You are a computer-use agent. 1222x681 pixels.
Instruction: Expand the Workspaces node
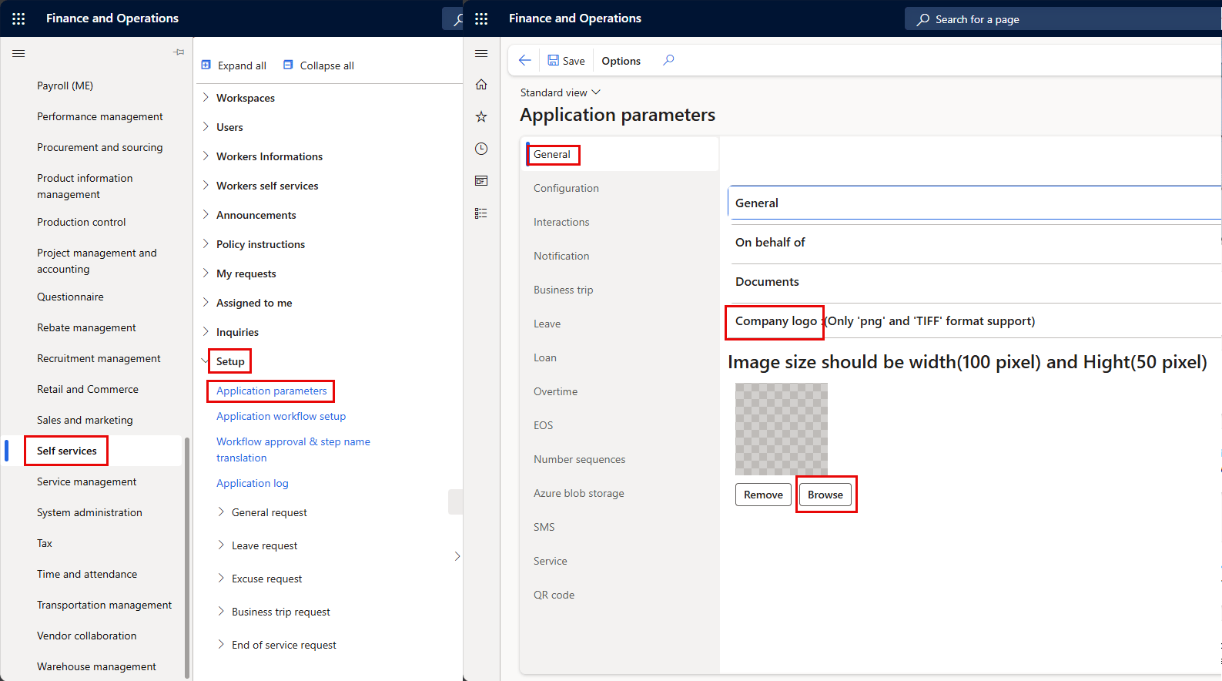tap(206, 97)
